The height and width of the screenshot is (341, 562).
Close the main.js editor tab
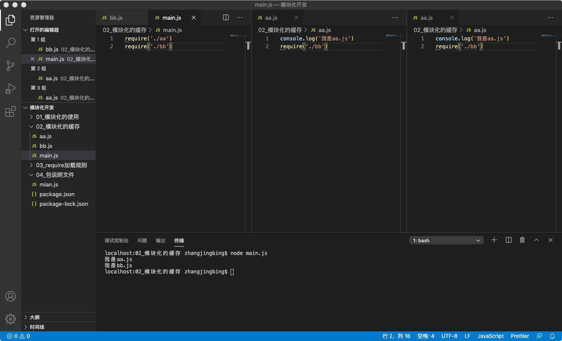(x=194, y=18)
